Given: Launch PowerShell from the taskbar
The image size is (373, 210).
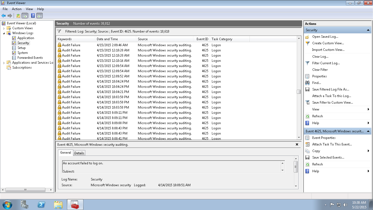Looking at the screenshot, I should (x=41, y=205).
